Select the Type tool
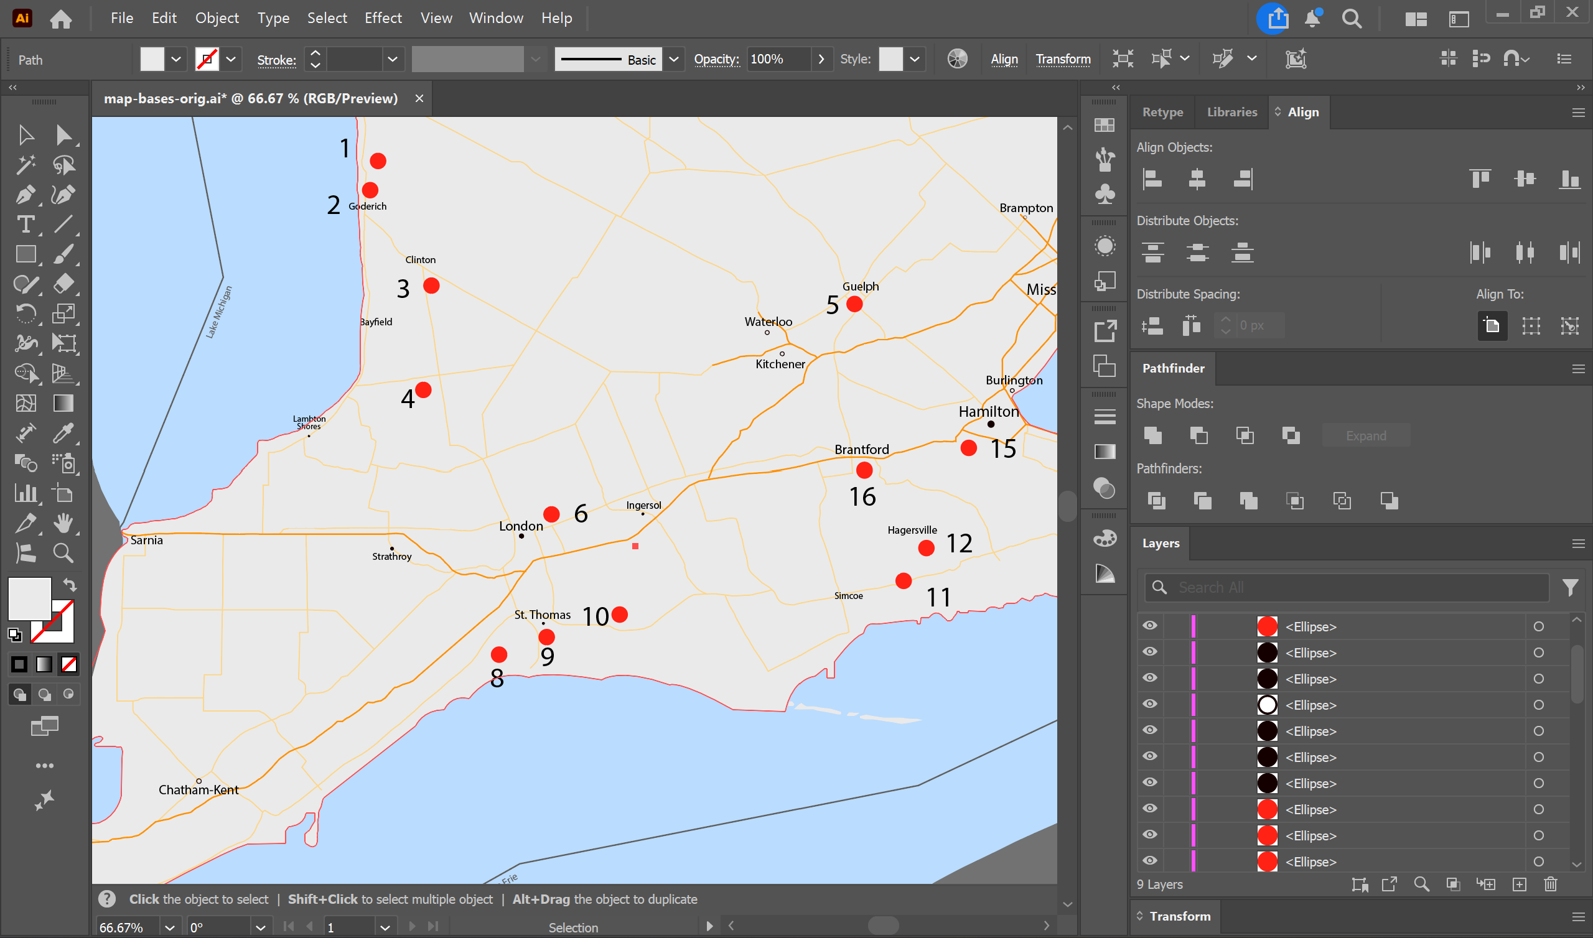1593x938 pixels. [x=26, y=225]
